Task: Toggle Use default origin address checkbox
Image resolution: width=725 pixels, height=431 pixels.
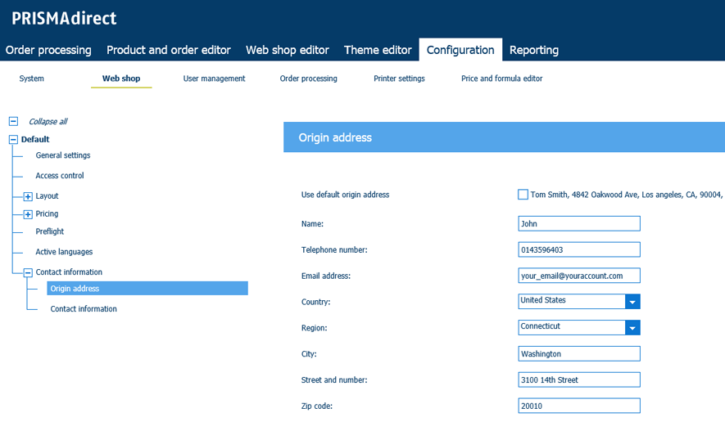Action: tap(523, 195)
